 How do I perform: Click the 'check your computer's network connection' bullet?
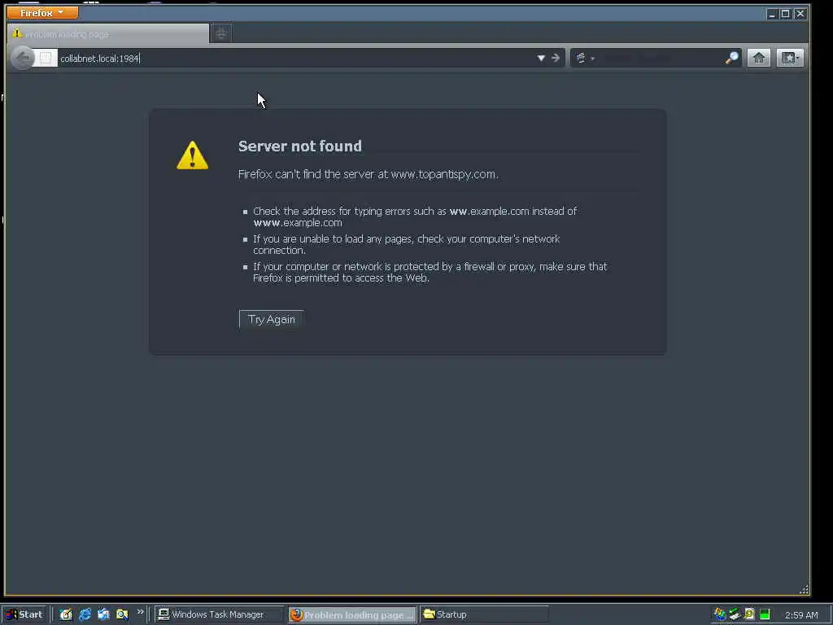point(407,244)
